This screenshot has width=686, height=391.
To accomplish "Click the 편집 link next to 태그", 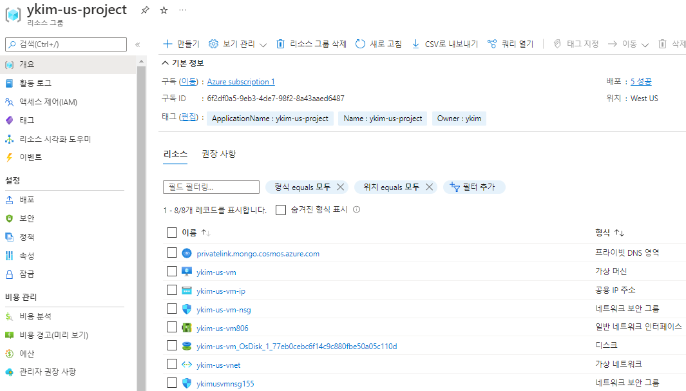I will [x=189, y=117].
